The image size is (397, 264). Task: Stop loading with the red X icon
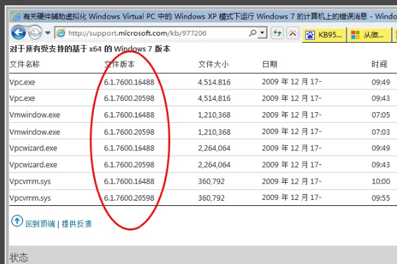pyautogui.click(x=292, y=33)
